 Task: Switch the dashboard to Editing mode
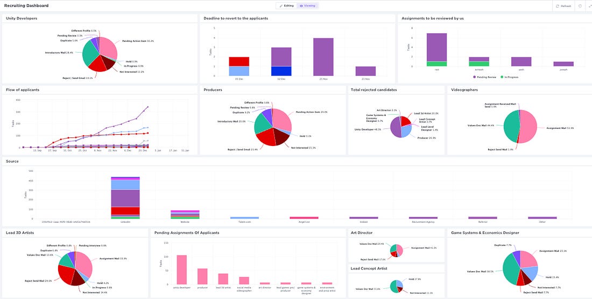tap(287, 6)
